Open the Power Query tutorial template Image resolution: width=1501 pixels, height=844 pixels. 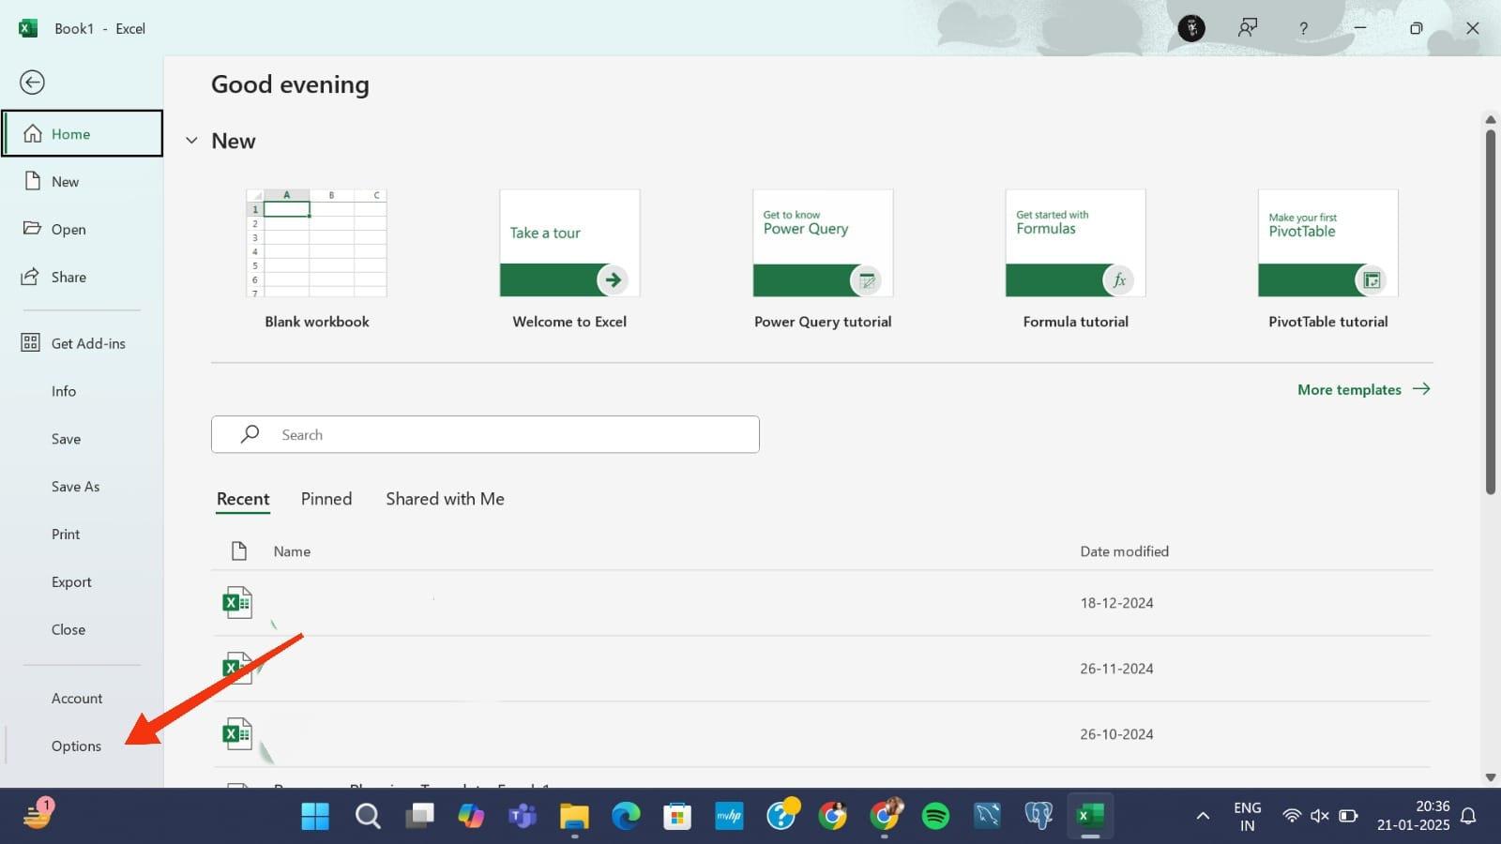click(823, 260)
